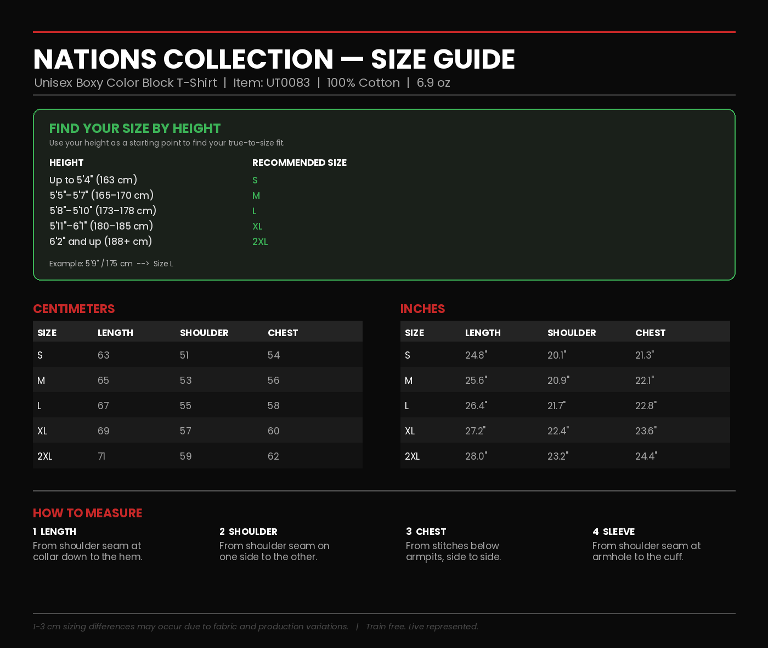Click size XL chest value '60'

(x=274, y=431)
